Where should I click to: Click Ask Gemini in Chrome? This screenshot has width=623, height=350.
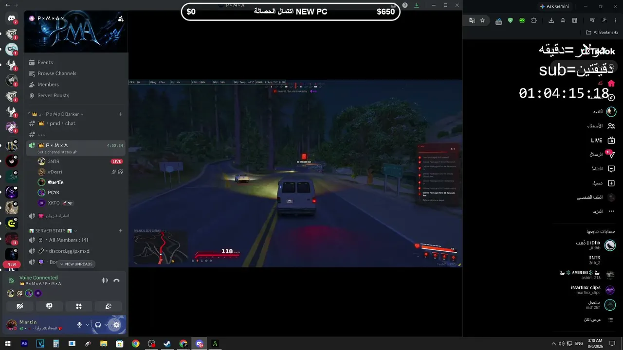(x=554, y=6)
